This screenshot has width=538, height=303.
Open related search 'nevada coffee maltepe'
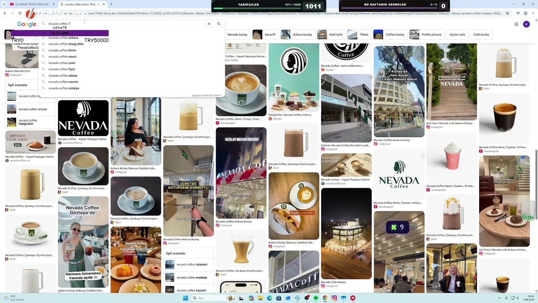point(189,277)
